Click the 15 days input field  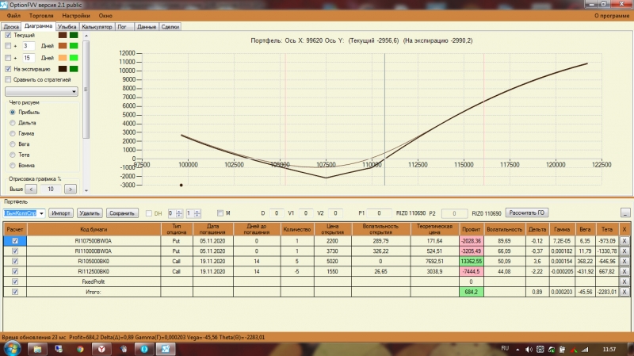[29, 58]
